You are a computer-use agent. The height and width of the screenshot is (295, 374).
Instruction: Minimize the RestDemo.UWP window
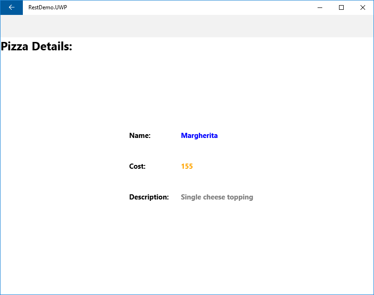tap(320, 7)
